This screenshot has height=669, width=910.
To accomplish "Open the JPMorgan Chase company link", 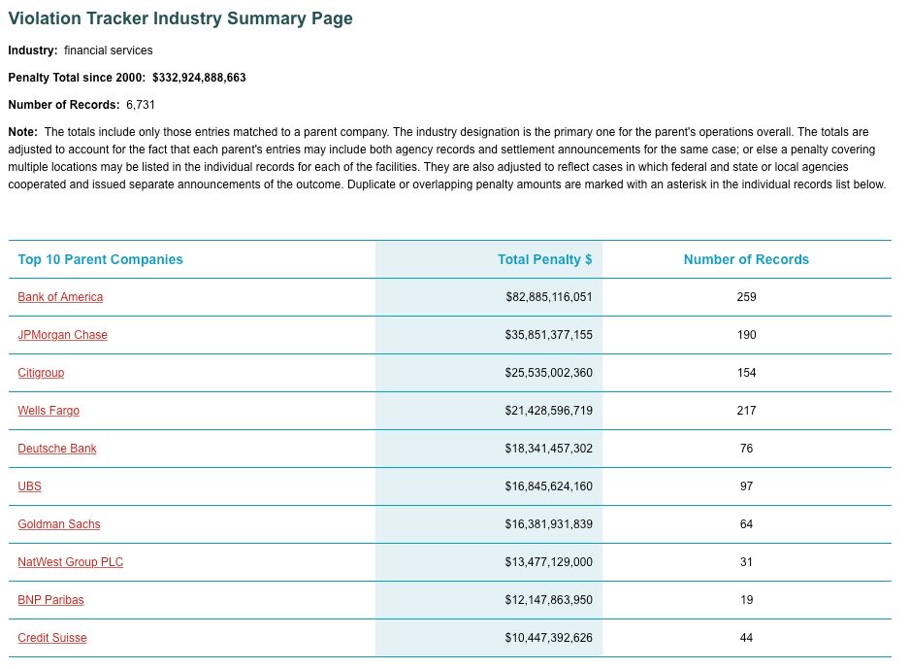I will pos(63,334).
